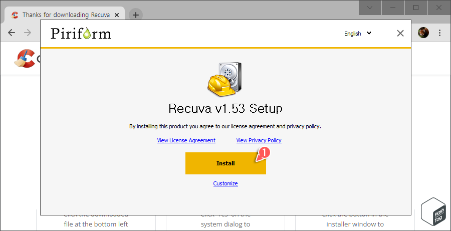451x231 pixels.
Task: Open the Chrome profile avatar
Action: [423, 33]
